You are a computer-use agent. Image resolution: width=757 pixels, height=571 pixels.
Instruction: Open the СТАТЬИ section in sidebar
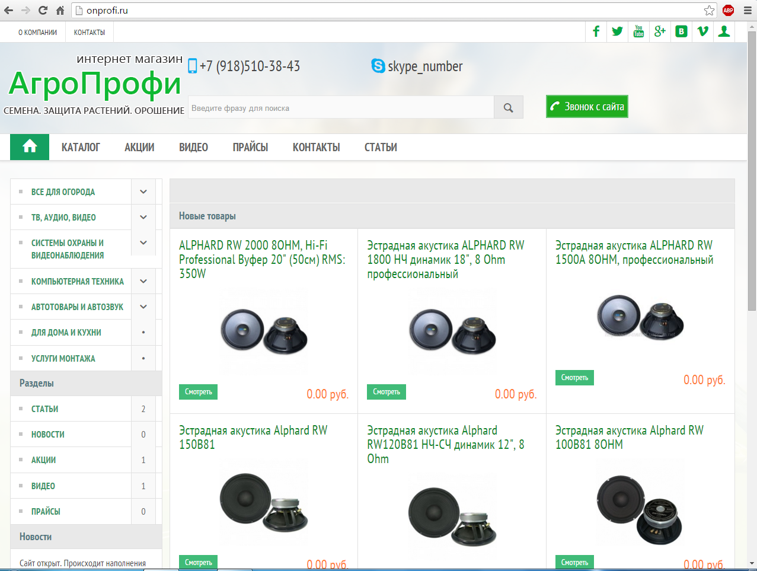44,409
